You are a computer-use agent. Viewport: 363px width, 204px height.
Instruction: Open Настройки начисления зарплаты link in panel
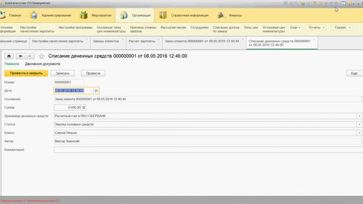(37, 29)
